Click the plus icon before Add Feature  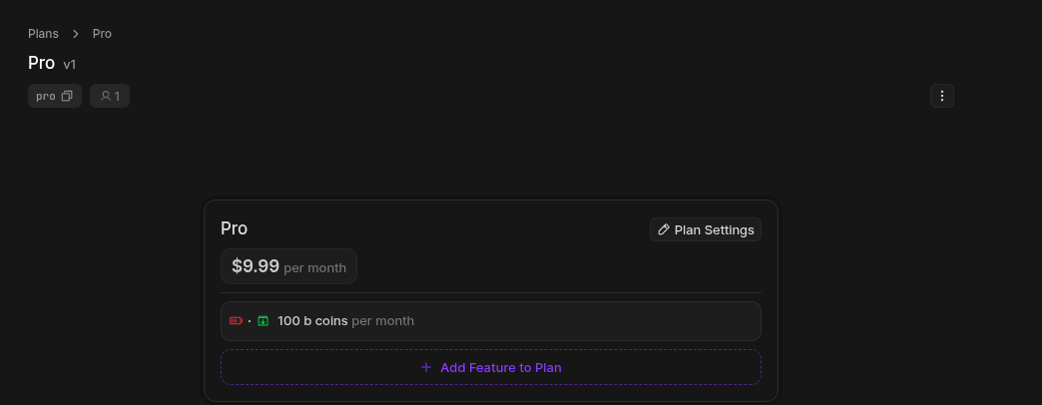(x=426, y=367)
